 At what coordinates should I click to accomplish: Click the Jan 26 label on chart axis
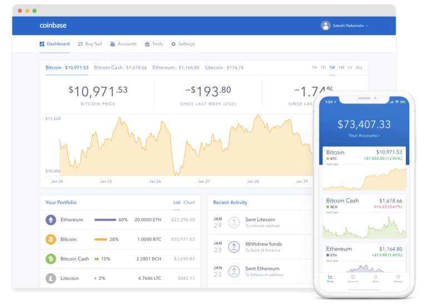(x=155, y=181)
